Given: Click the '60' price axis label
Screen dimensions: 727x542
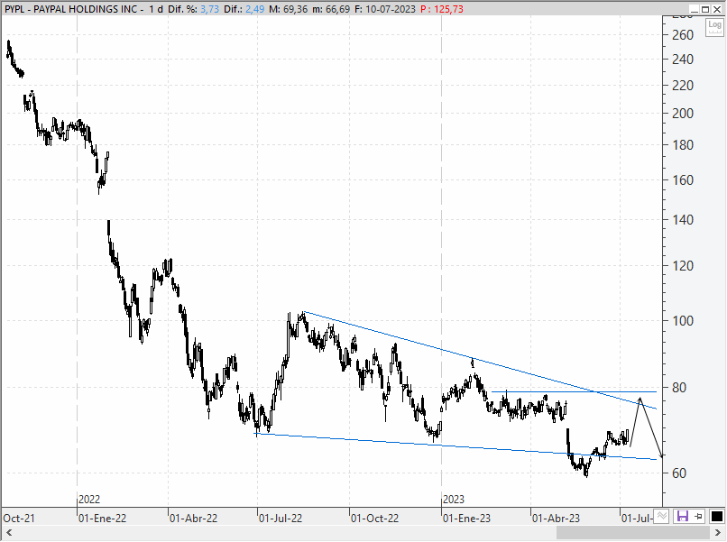Looking at the screenshot, I should [679, 473].
